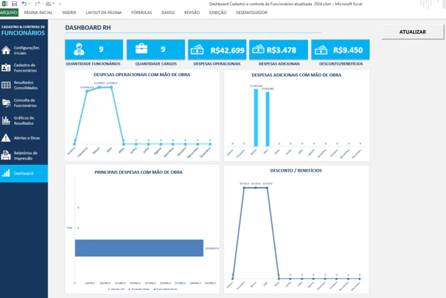
Task: Click the Relatórios de Impressão printer icon
Action: pyautogui.click(x=6, y=155)
